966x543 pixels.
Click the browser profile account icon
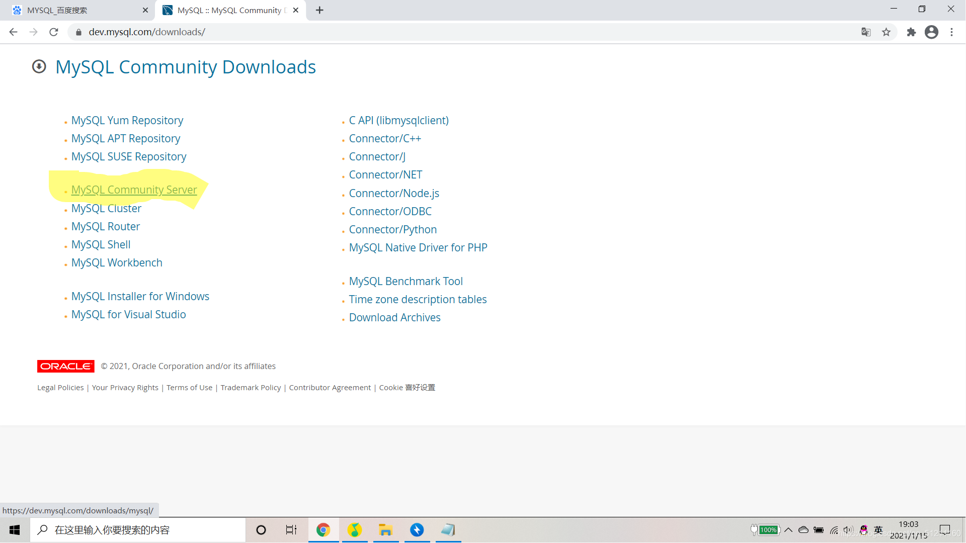(x=931, y=32)
